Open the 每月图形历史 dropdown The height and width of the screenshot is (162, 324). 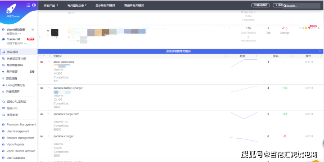(x=77, y=5)
